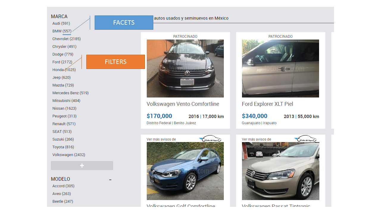The image size is (381, 214).
Task: Click the MARCA section heading
Action: click(x=59, y=17)
